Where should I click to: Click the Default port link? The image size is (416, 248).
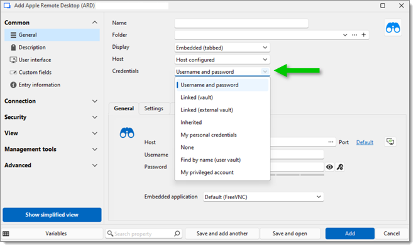[x=364, y=142]
